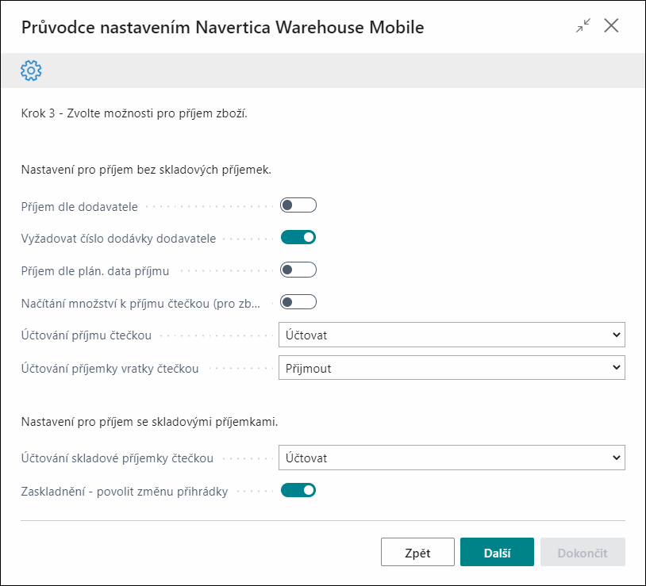Image resolution: width=646 pixels, height=586 pixels.
Task: Click the settings gear icon
Action: point(31,71)
